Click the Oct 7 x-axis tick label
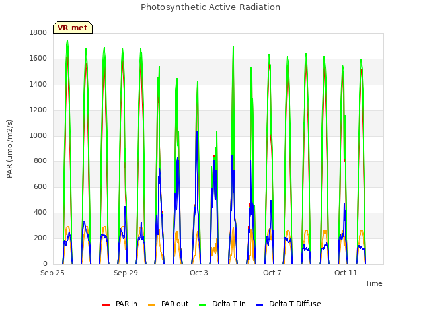 [272, 273]
